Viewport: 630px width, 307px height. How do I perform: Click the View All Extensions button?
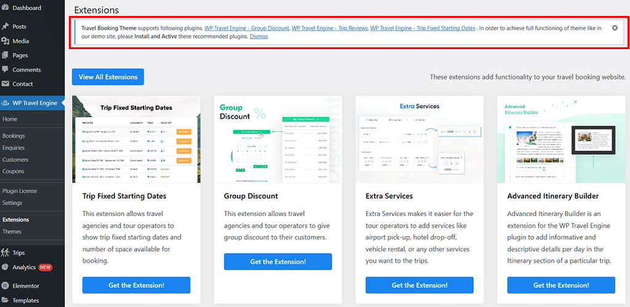(x=108, y=77)
